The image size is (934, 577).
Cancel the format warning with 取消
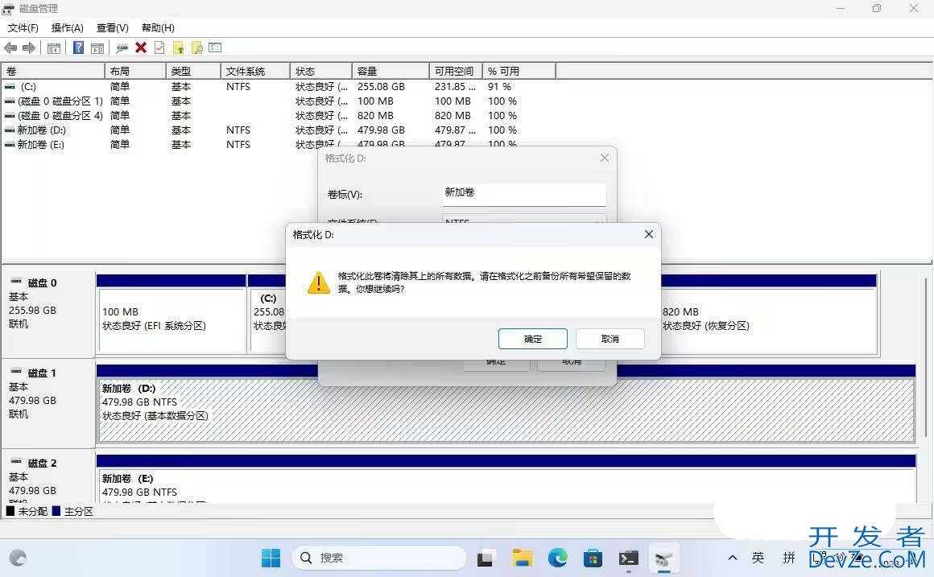pos(610,339)
